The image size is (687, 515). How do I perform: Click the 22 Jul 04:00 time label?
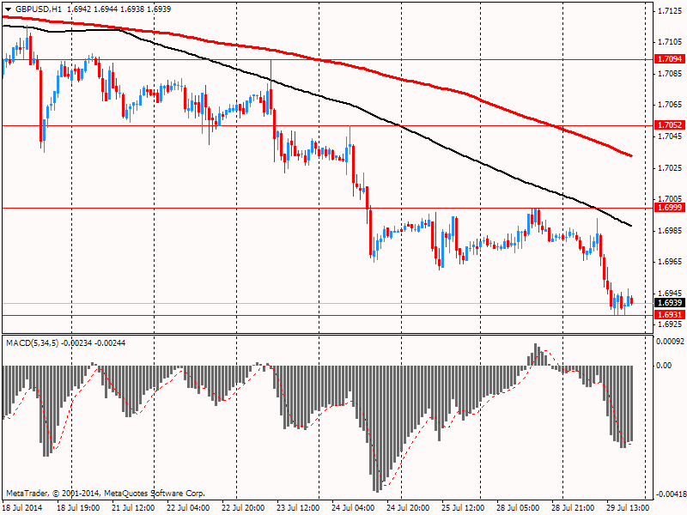tap(188, 508)
